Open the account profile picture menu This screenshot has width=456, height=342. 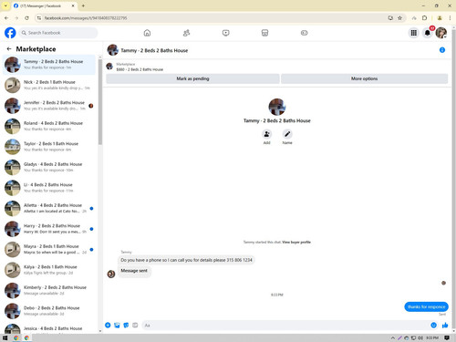coord(441,33)
